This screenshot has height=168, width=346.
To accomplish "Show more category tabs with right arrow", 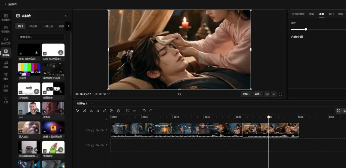I will [x=69, y=26].
